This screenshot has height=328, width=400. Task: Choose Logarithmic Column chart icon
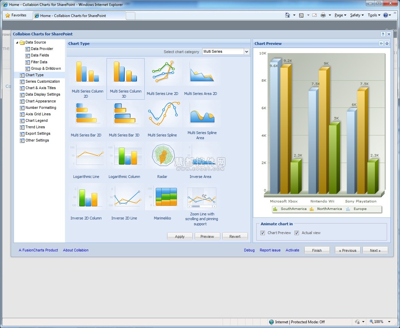click(125, 155)
